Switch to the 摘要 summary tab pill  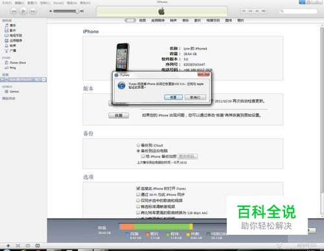click(x=130, y=20)
